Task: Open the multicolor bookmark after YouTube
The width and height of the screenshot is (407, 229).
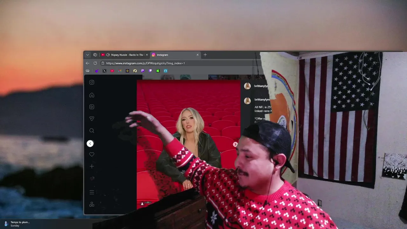Action: coord(120,71)
